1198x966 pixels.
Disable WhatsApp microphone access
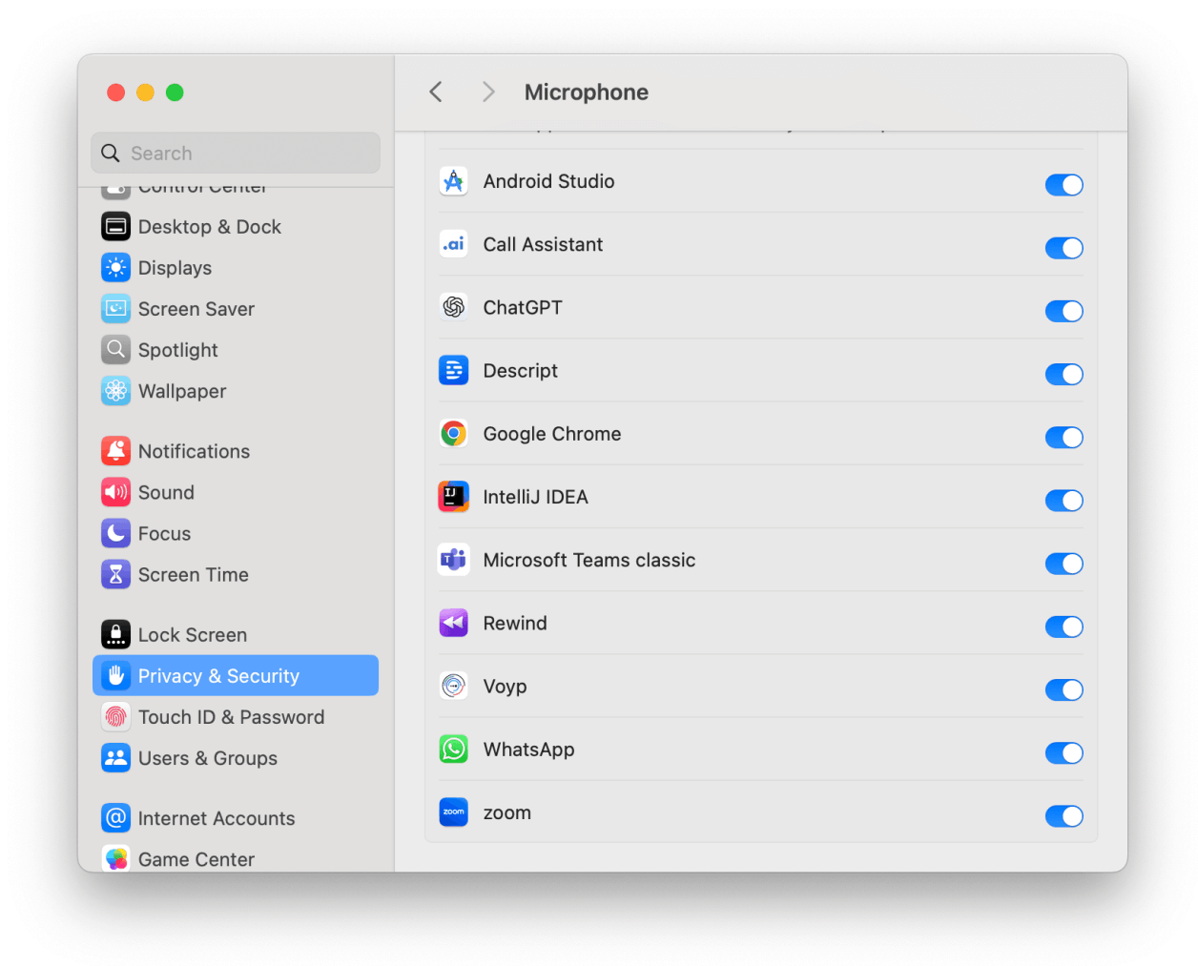tap(1064, 753)
